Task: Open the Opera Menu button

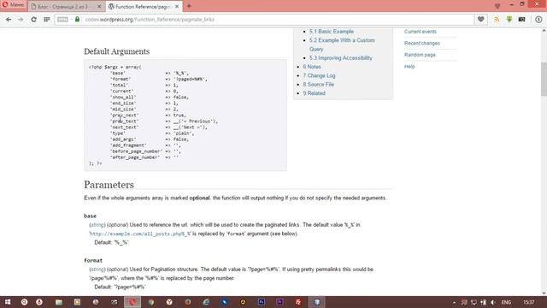Action: [14, 5]
